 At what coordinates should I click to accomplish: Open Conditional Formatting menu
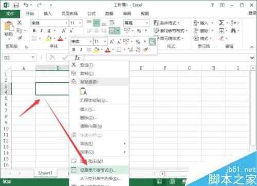(167, 23)
